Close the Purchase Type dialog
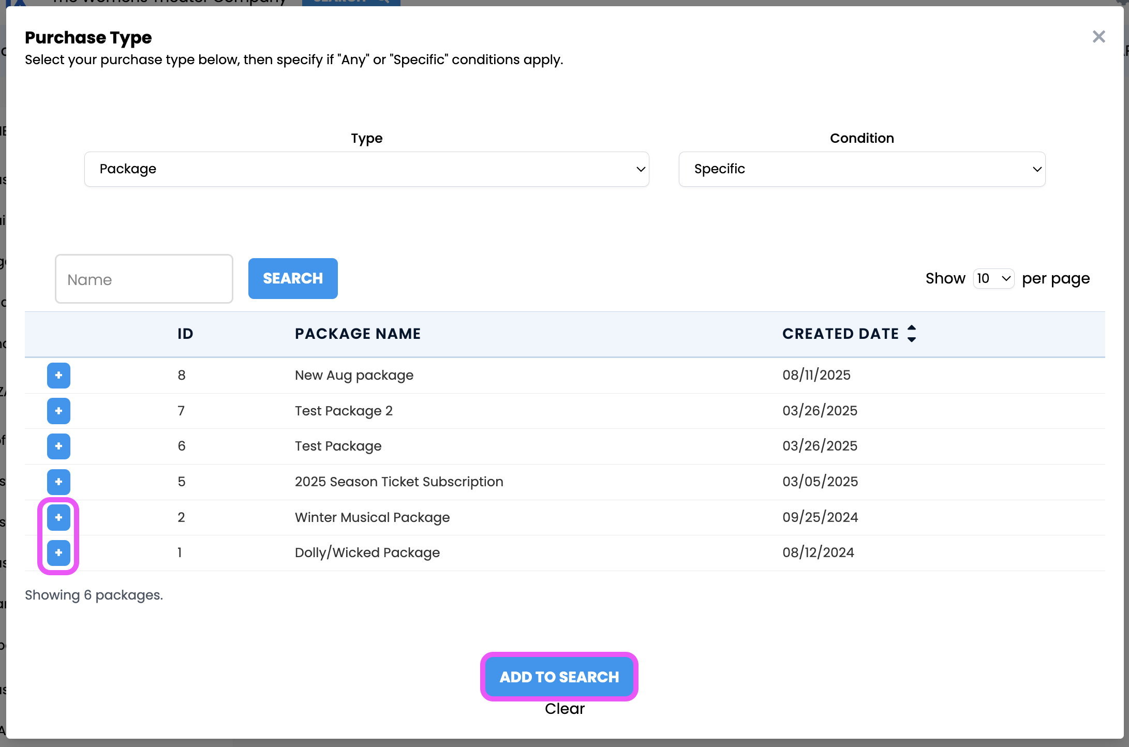This screenshot has height=747, width=1129. [1098, 37]
